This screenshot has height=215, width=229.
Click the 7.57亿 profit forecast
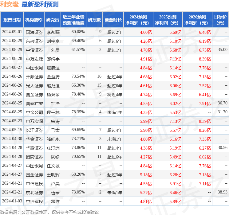point(205,86)
